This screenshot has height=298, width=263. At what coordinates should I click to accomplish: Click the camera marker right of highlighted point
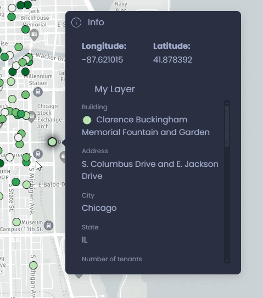63,157
